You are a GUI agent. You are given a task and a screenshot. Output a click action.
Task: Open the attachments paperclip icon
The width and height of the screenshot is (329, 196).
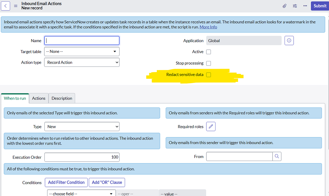pyautogui.click(x=284, y=5)
